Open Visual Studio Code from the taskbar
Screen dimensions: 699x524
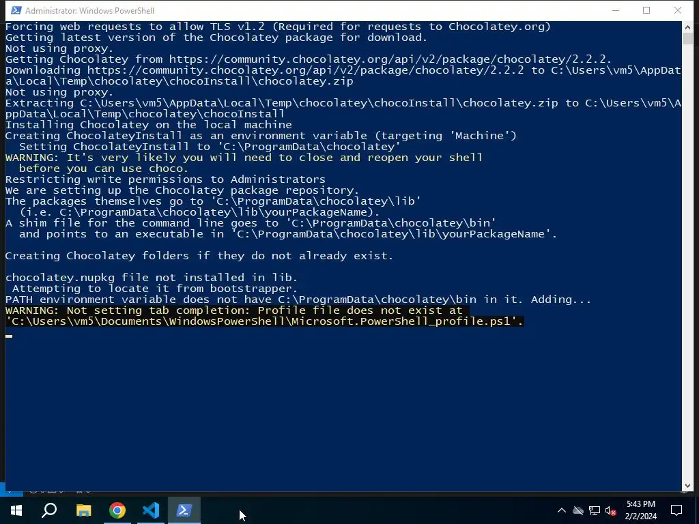[151, 510]
